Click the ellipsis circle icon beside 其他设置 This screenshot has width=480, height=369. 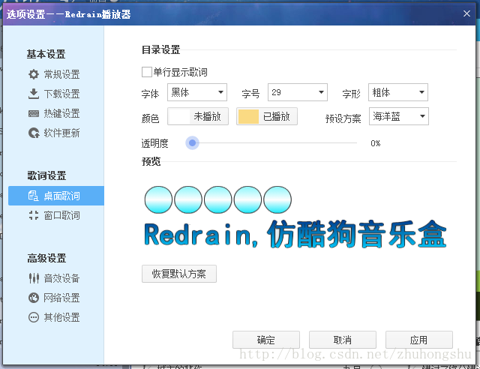(x=34, y=317)
